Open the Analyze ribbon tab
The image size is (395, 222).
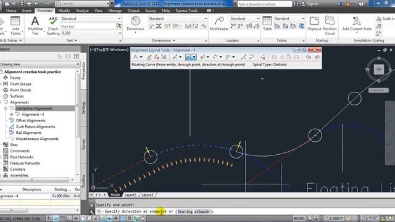82,10
